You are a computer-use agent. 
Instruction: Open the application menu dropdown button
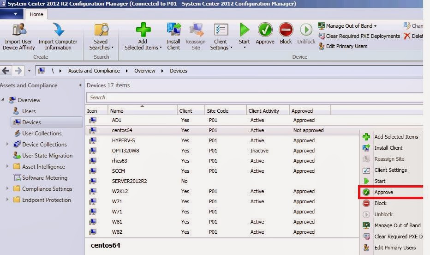point(11,14)
